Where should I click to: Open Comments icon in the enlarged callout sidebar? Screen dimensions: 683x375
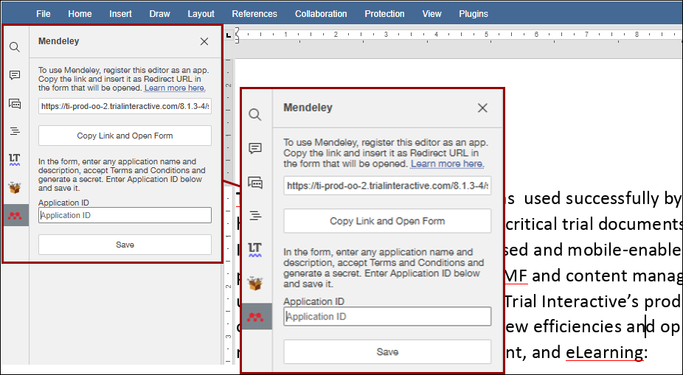point(255,148)
